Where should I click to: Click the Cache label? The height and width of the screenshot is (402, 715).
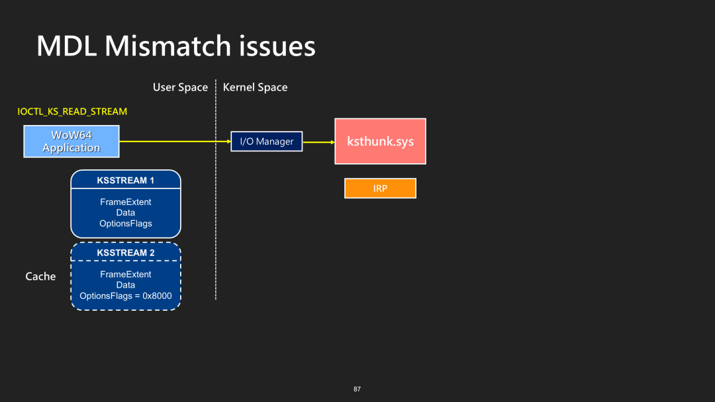(x=40, y=276)
